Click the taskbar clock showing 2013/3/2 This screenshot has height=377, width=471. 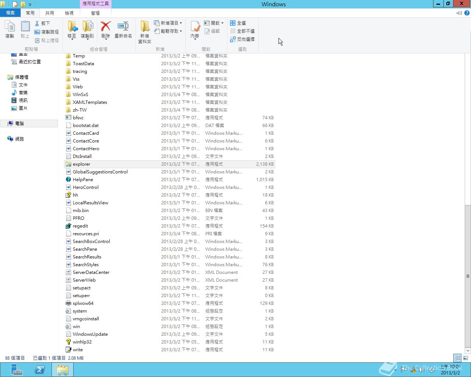pyautogui.click(x=451, y=370)
